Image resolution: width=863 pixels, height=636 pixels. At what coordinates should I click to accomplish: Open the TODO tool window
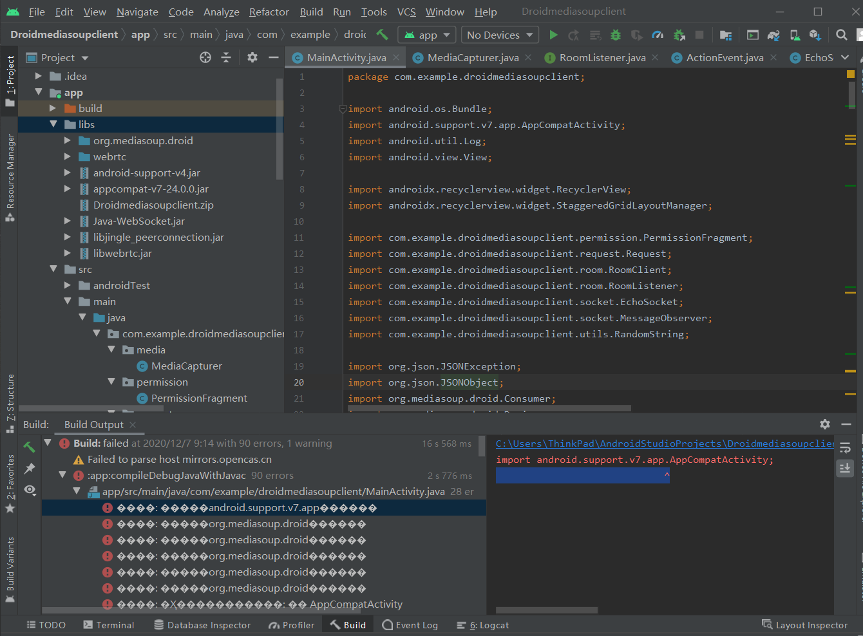(x=46, y=625)
